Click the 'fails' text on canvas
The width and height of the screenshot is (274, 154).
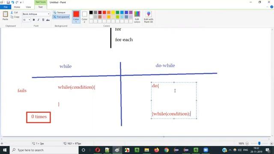point(22,91)
